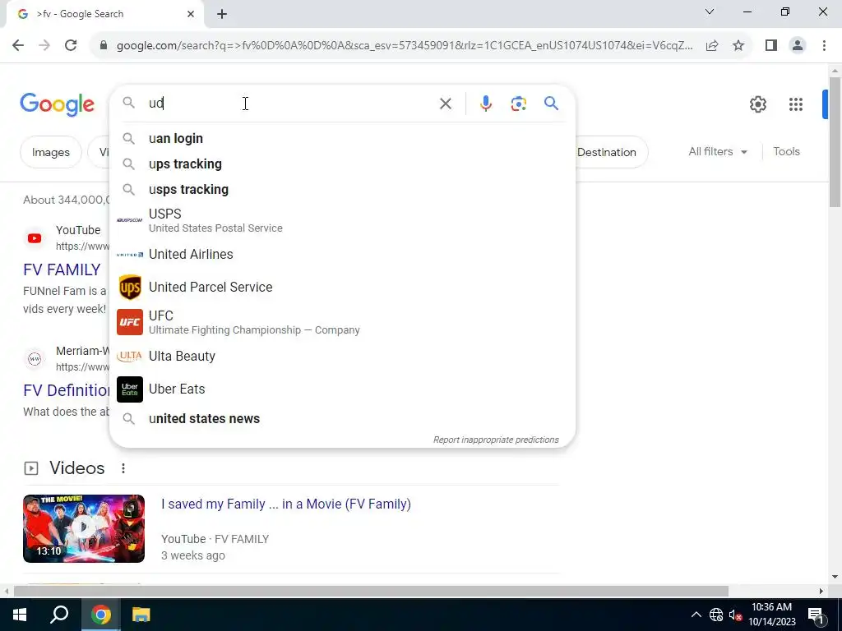Click the forward navigation arrow
Image resolution: width=842 pixels, height=631 pixels.
[44, 46]
